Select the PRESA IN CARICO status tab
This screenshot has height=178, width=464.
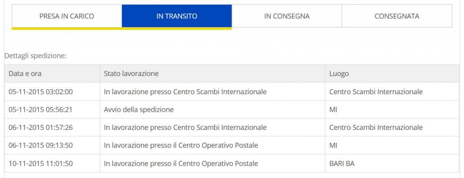67,16
